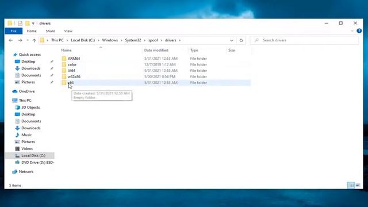This screenshot has height=207, width=368.
Task: Open pinned Pictures under Quick access
Action: pyautogui.click(x=28, y=82)
